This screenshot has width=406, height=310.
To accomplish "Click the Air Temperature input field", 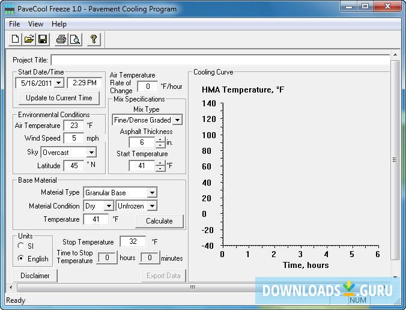I will point(74,126).
